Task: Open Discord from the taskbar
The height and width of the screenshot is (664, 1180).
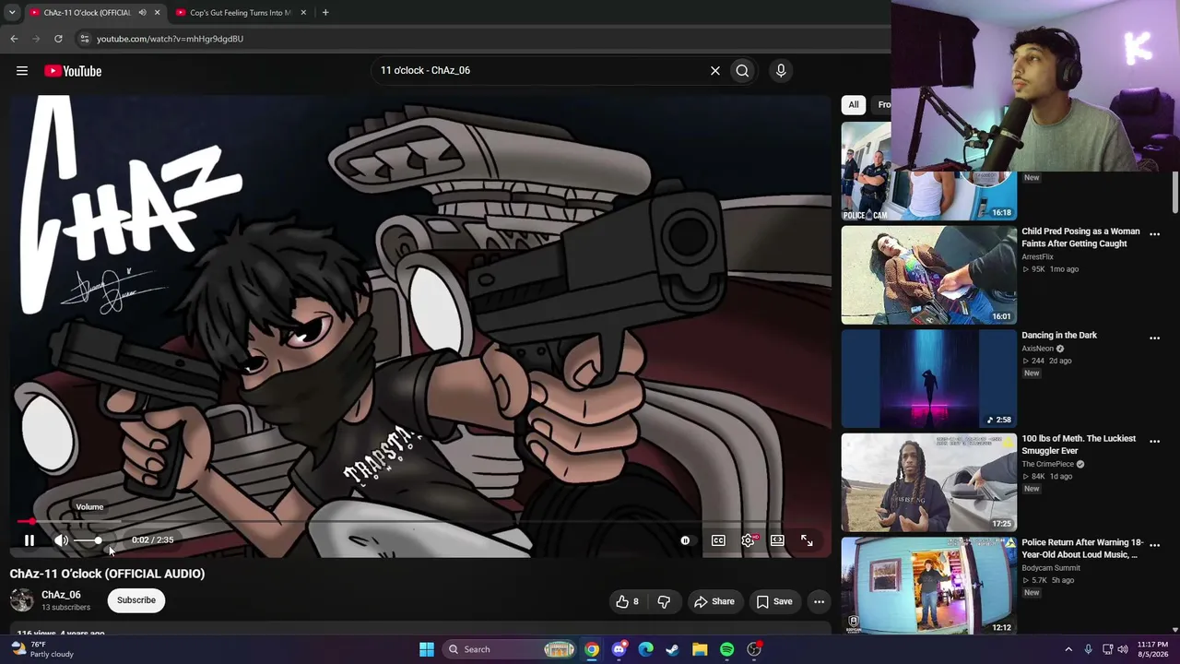Action: click(619, 649)
